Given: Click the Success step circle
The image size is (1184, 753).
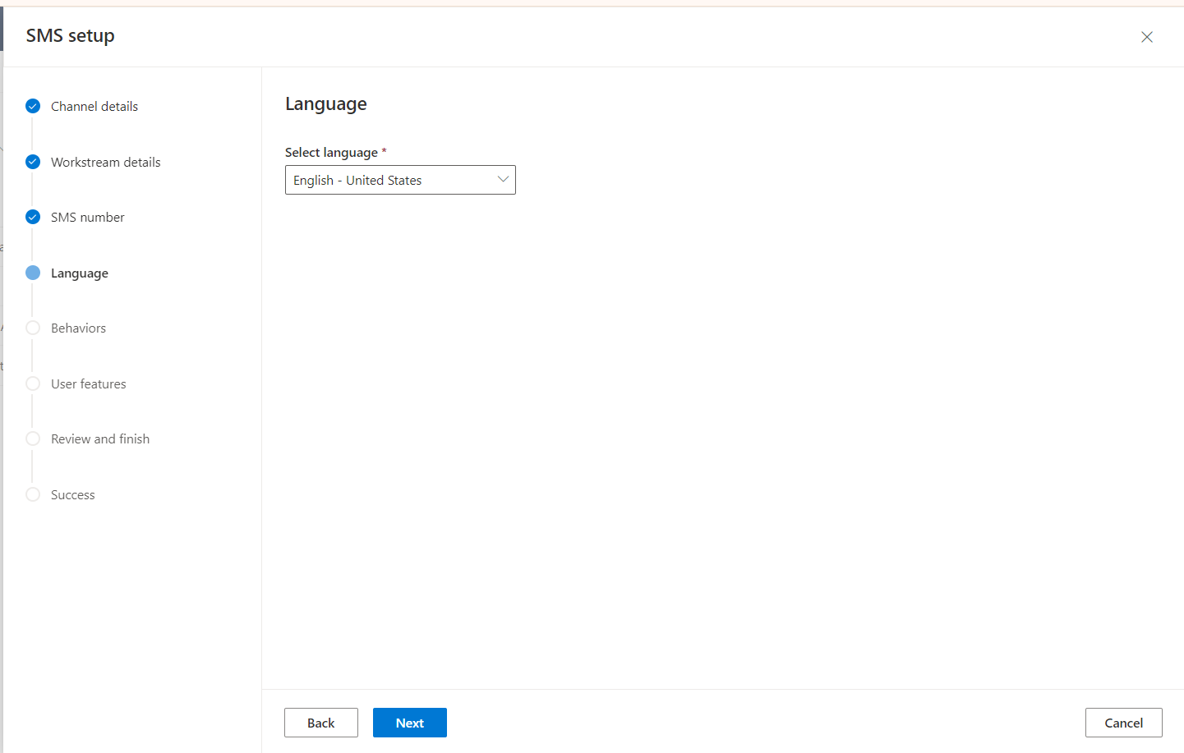Looking at the screenshot, I should 33,494.
